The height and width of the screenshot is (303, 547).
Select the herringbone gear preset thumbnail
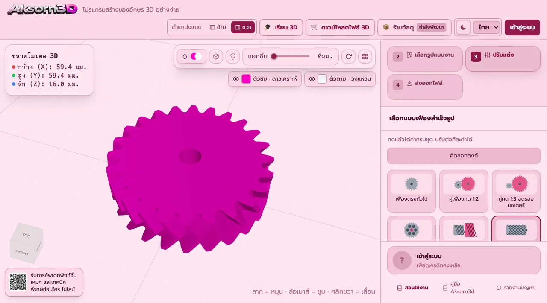(516, 229)
